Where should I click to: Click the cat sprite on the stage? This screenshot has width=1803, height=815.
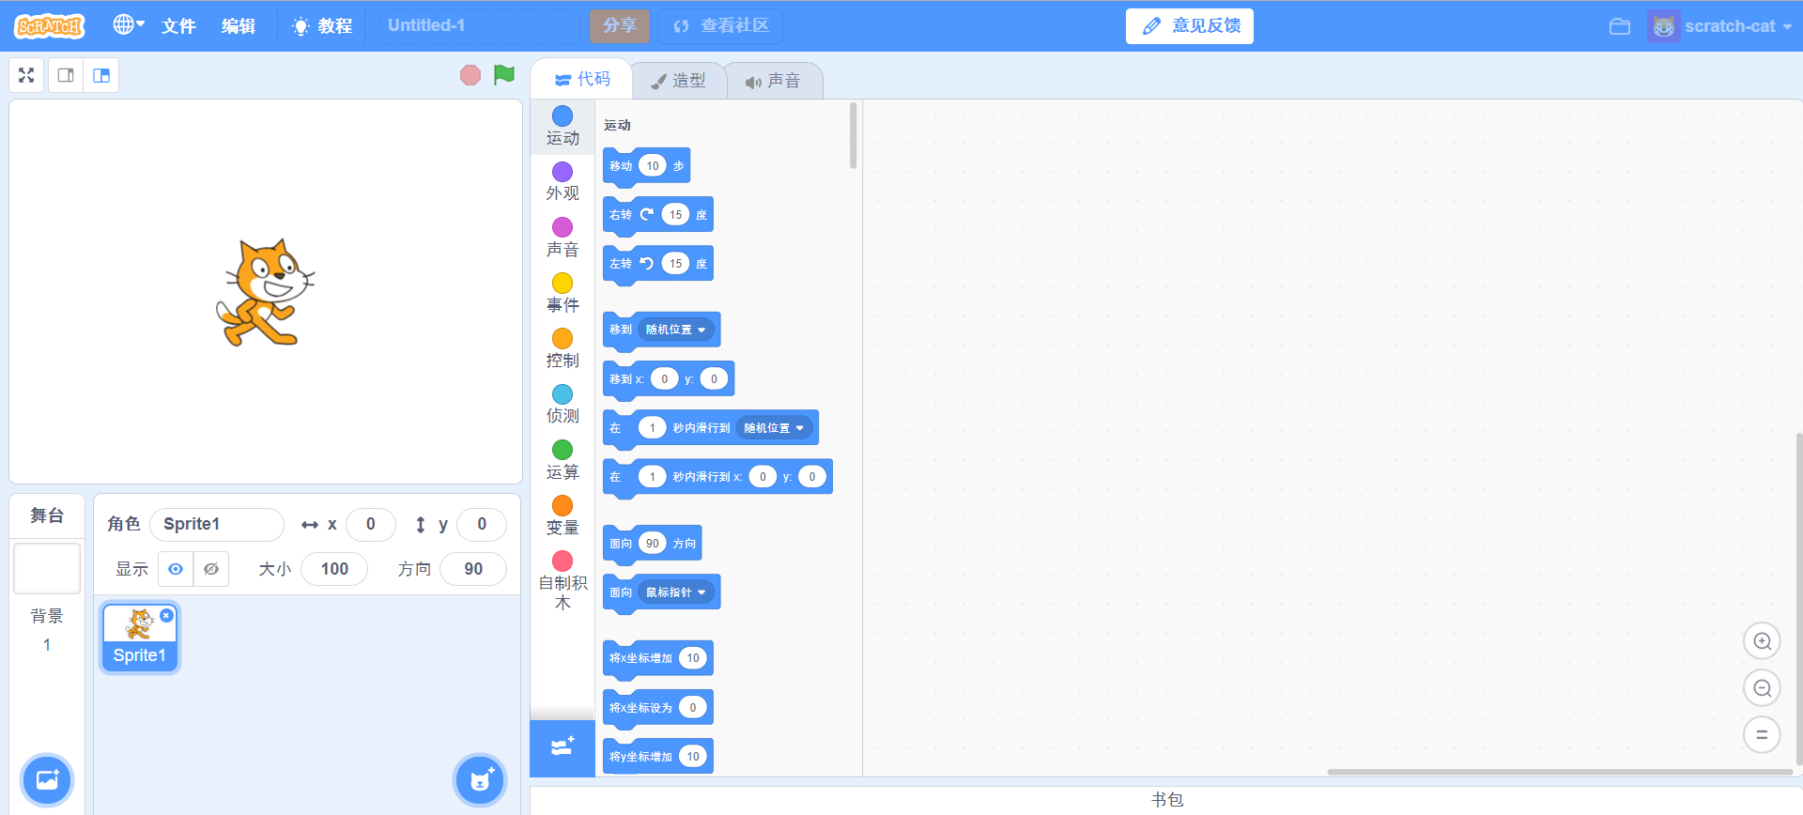(x=266, y=292)
